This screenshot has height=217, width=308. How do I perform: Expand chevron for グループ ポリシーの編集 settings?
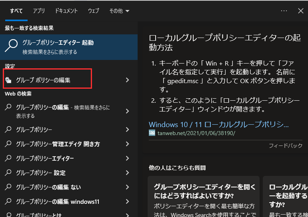127,80
